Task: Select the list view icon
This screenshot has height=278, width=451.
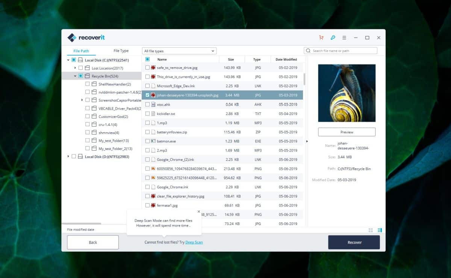Action: (379, 230)
